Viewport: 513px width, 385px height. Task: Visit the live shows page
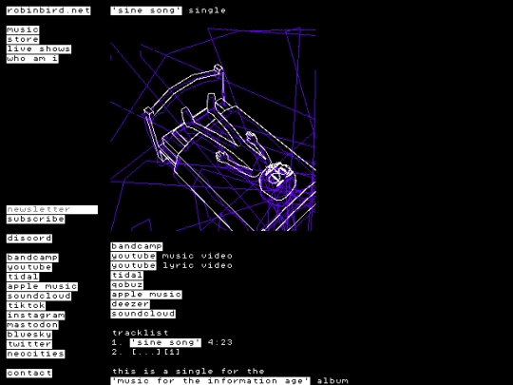pyautogui.click(x=39, y=49)
